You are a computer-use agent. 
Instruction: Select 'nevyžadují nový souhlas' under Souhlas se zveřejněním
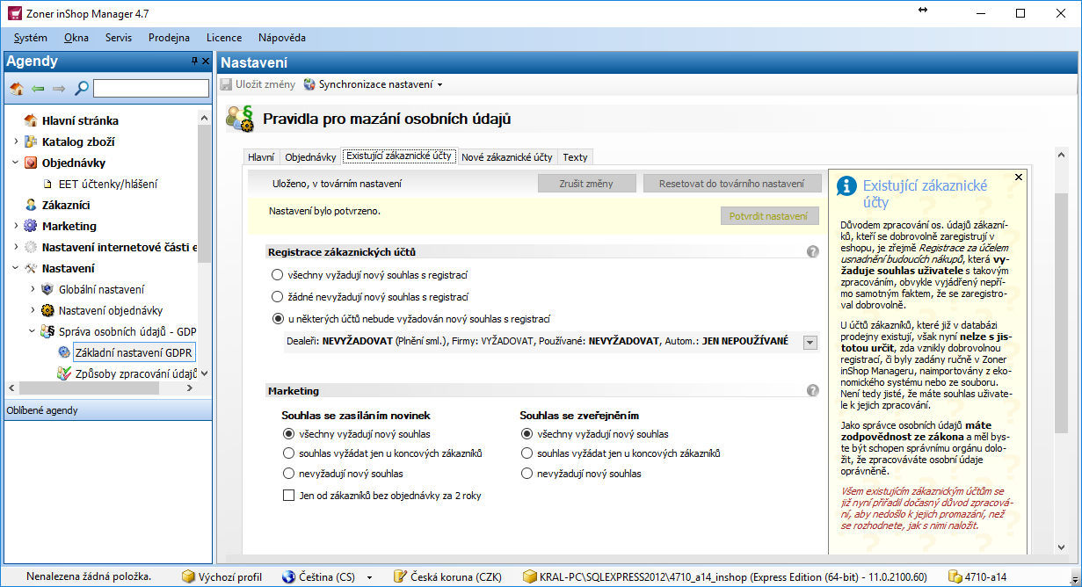point(526,474)
